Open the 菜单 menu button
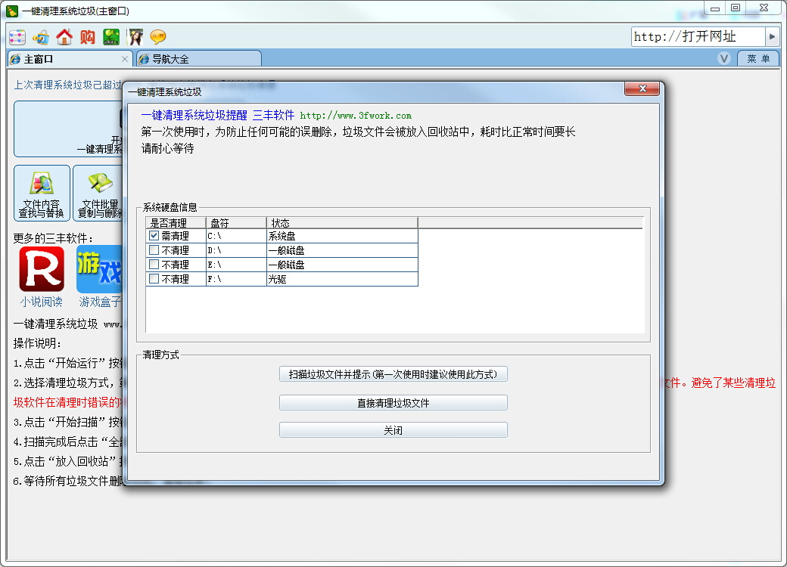The height and width of the screenshot is (567, 787). click(758, 58)
